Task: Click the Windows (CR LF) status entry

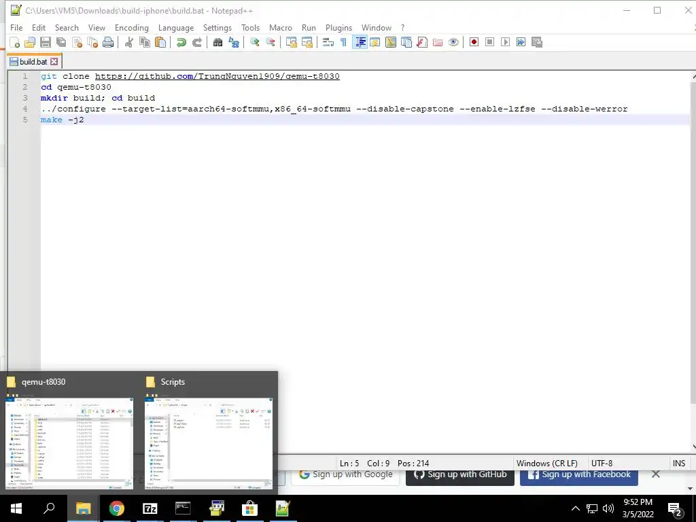Action: pyautogui.click(x=547, y=463)
